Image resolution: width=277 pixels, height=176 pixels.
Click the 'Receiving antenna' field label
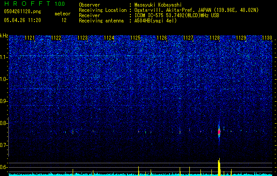point(101,21)
